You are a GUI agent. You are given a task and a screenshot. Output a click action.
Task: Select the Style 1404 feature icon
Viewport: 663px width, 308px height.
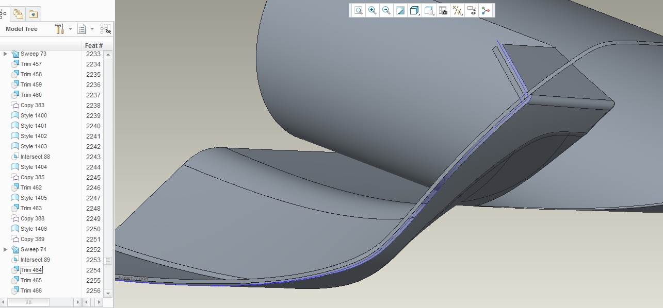click(x=15, y=167)
